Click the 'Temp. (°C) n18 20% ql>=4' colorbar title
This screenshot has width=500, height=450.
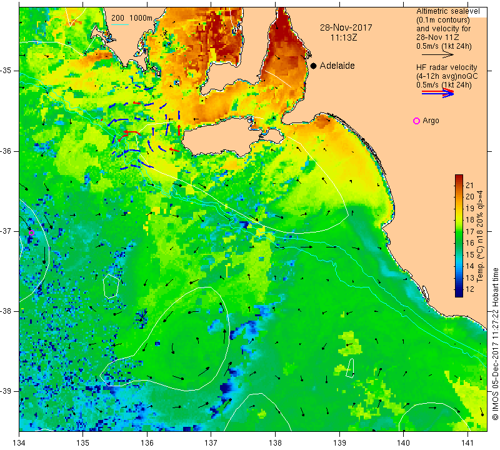pyautogui.click(x=480, y=236)
